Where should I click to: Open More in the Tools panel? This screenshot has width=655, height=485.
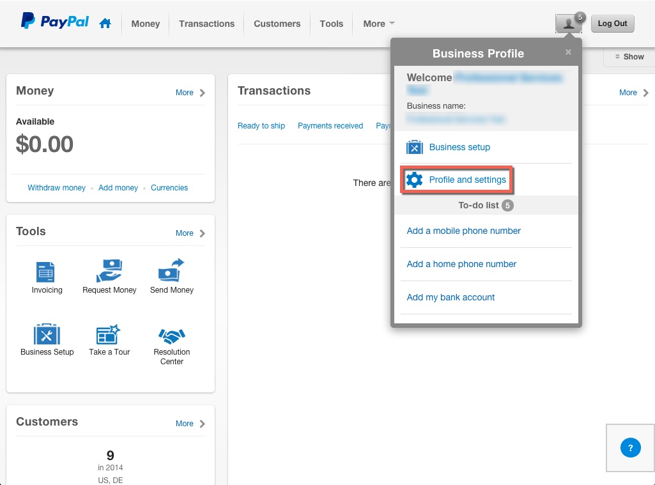tap(185, 233)
